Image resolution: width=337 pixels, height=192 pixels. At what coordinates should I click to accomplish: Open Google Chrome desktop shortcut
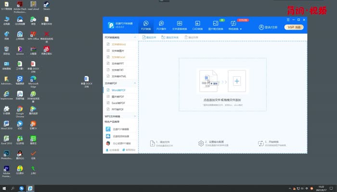point(20,111)
